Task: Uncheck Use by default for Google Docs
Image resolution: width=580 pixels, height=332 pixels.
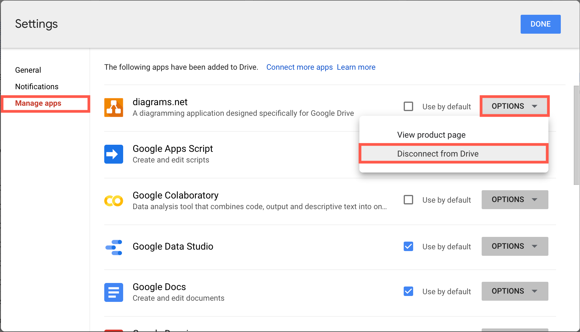Action: click(408, 291)
